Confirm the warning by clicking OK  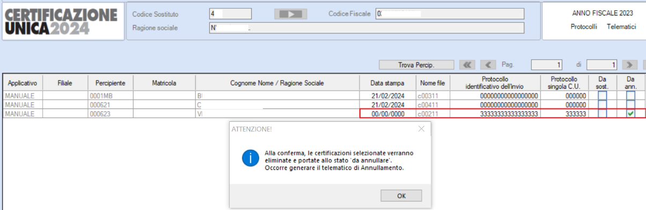(401, 196)
